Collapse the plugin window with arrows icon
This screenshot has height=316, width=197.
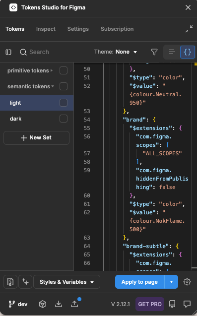point(189,29)
